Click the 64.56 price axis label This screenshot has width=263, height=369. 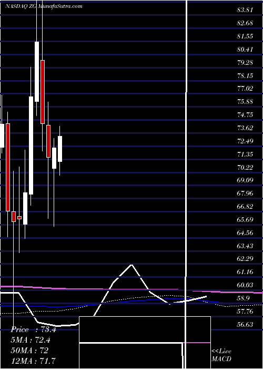(245, 233)
